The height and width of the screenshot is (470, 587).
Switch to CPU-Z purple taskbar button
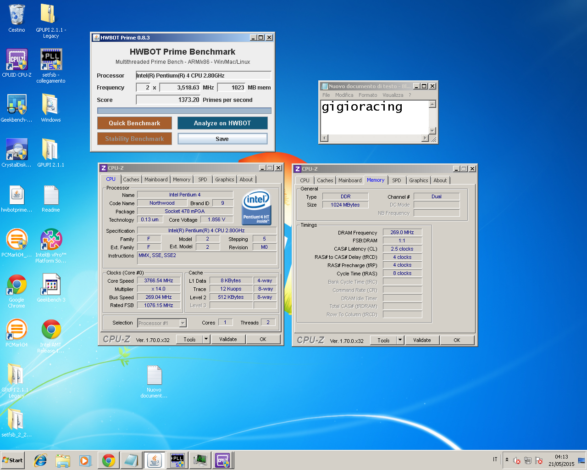tap(223, 460)
